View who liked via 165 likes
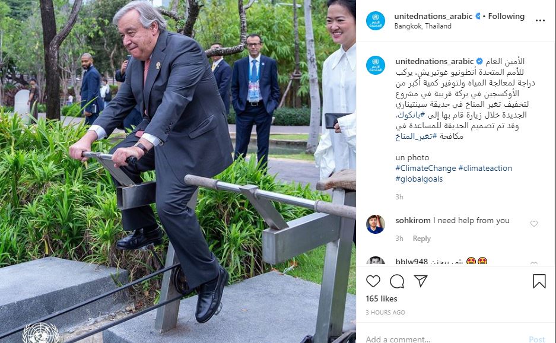556x343 pixels. tap(382, 298)
